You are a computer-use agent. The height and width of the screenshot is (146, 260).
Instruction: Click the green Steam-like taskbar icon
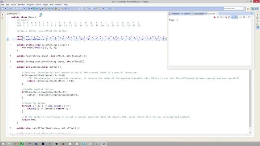point(22,144)
